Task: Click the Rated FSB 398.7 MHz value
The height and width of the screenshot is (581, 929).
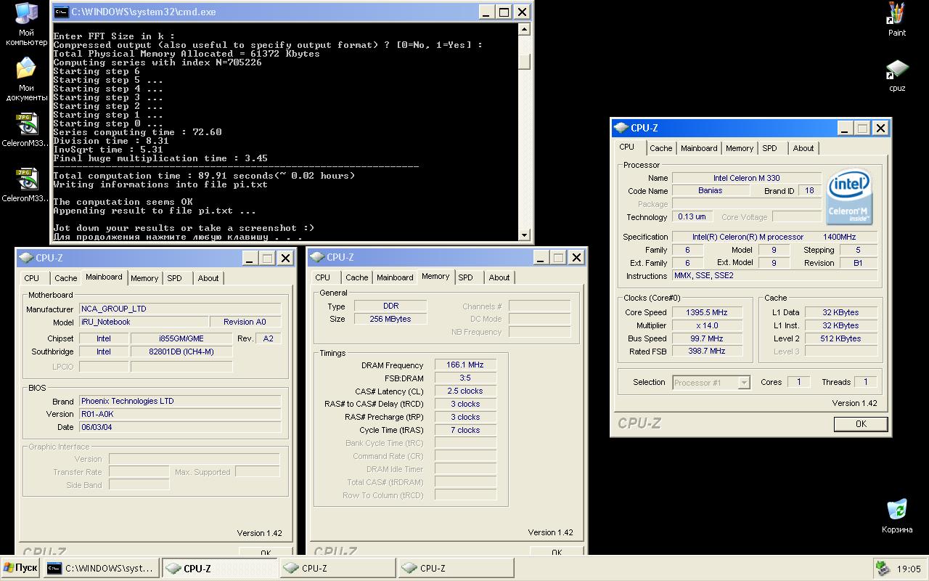Action: pyautogui.click(x=707, y=352)
